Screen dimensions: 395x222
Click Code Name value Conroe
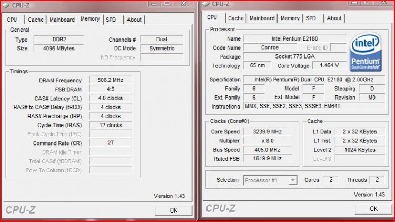[270, 47]
